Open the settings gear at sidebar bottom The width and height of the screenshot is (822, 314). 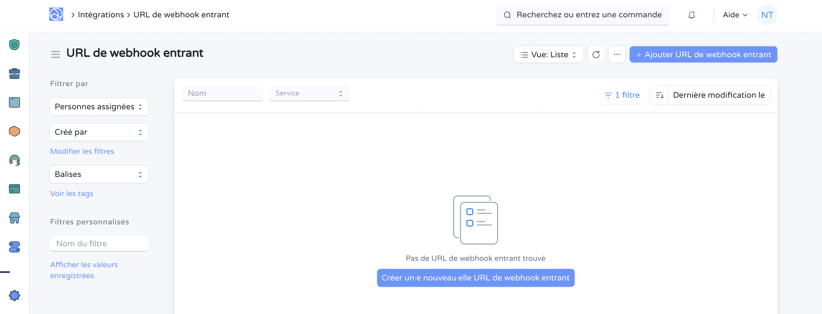coord(14,295)
